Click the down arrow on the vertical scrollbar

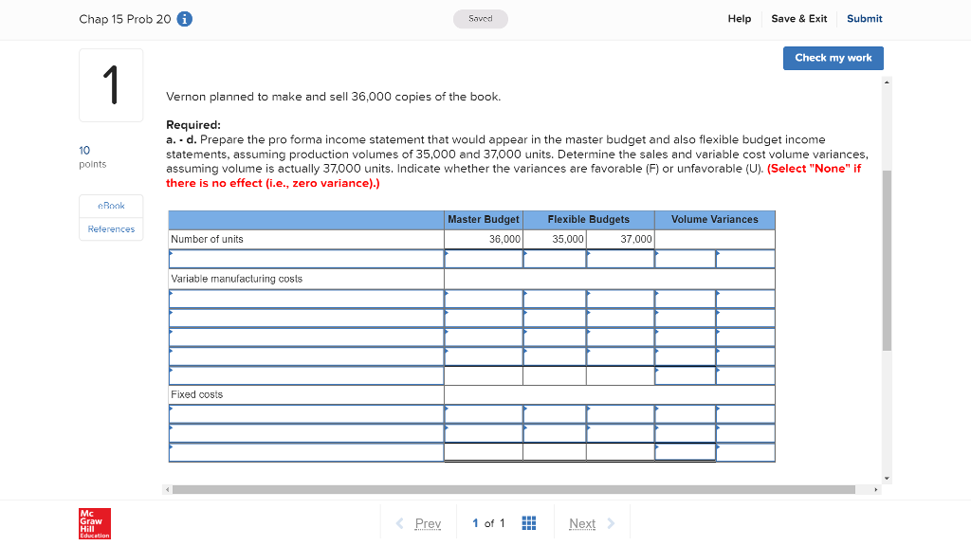(x=886, y=477)
